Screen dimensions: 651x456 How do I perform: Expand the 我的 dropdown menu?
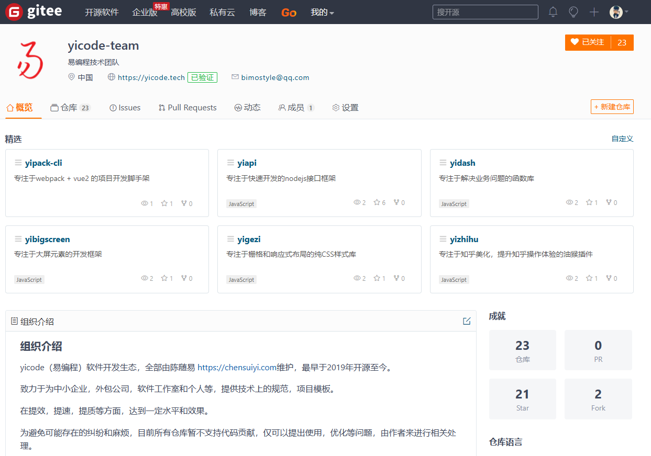point(322,12)
